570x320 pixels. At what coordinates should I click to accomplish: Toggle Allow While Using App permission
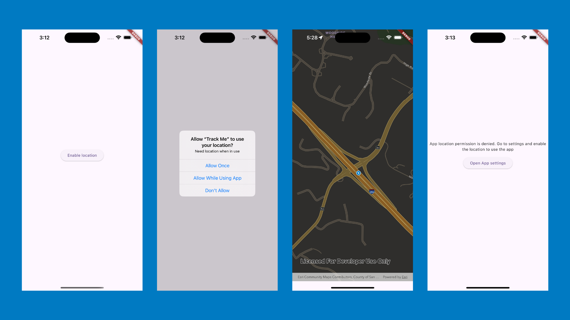click(217, 178)
